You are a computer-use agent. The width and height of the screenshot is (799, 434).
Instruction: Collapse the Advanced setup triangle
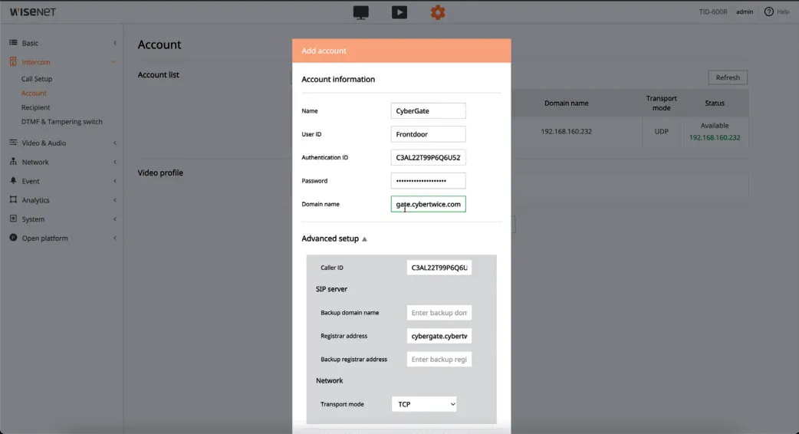(x=364, y=239)
